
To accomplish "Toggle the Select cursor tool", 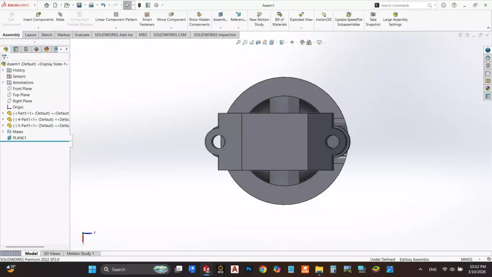I will [127, 5].
